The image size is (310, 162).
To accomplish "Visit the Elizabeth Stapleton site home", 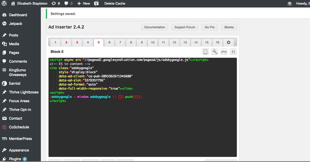I will pyautogui.click(x=29, y=3).
